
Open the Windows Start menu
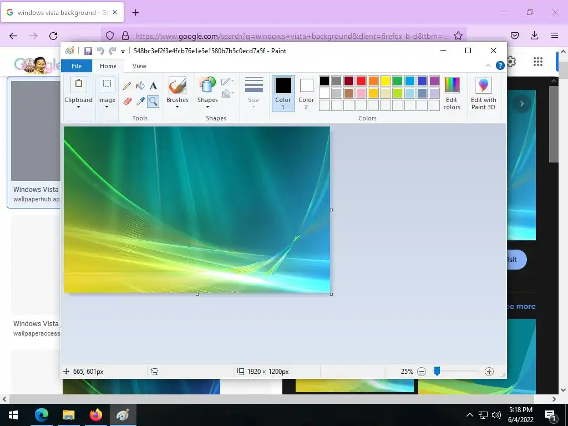point(13,415)
